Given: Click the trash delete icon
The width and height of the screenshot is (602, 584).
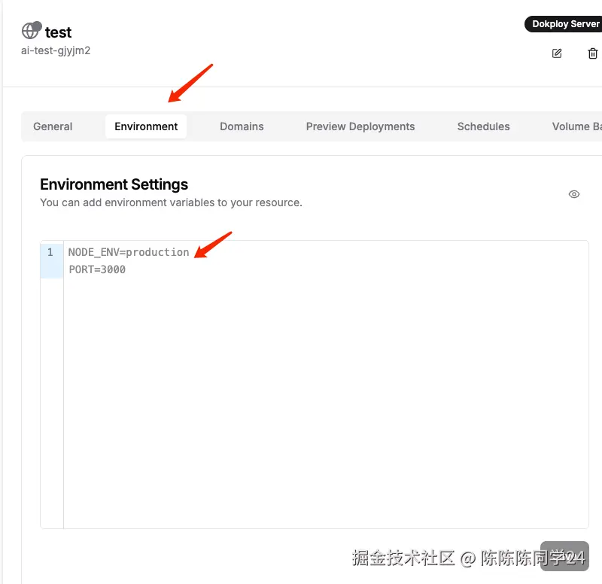Looking at the screenshot, I should (593, 53).
